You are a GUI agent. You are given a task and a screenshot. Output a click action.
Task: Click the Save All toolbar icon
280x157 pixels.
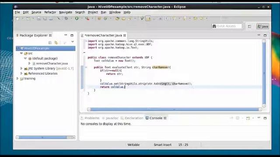point(45,18)
